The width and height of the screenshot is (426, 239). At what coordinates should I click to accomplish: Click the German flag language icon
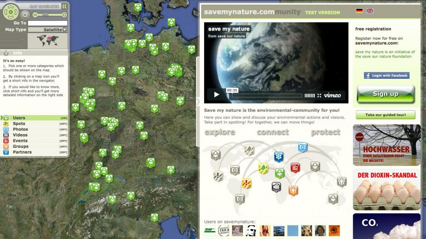(x=359, y=11)
